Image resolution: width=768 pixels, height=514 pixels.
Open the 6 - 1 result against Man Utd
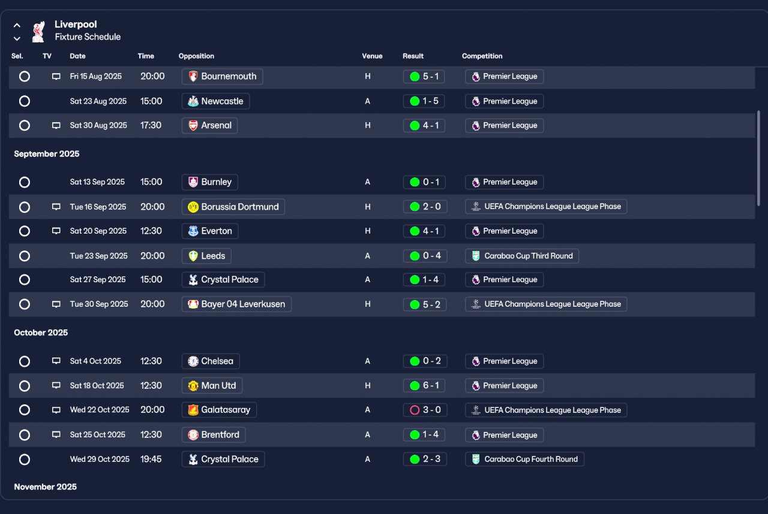424,386
